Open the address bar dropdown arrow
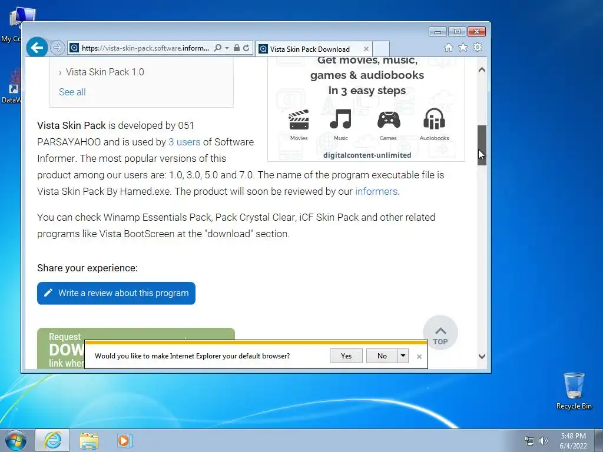The image size is (603, 452). pyautogui.click(x=227, y=48)
